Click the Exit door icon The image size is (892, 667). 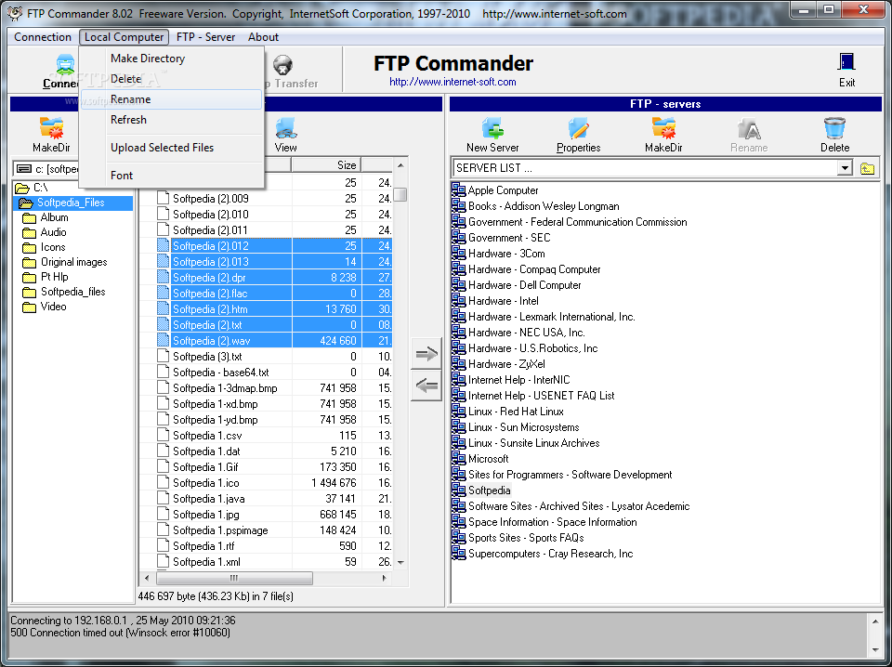coord(846,62)
